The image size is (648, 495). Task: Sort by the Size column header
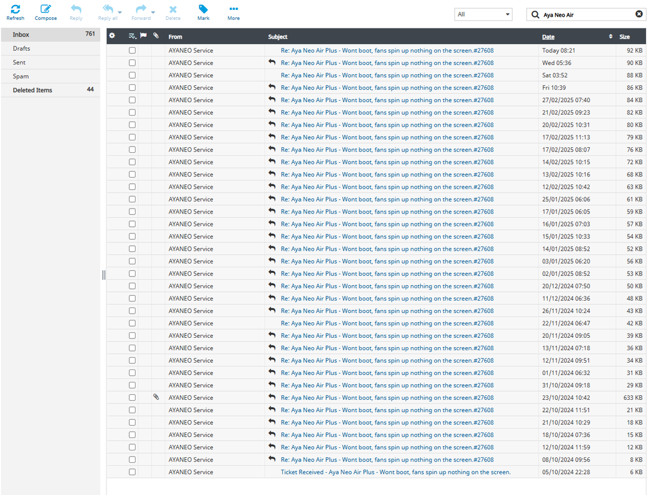pos(624,37)
